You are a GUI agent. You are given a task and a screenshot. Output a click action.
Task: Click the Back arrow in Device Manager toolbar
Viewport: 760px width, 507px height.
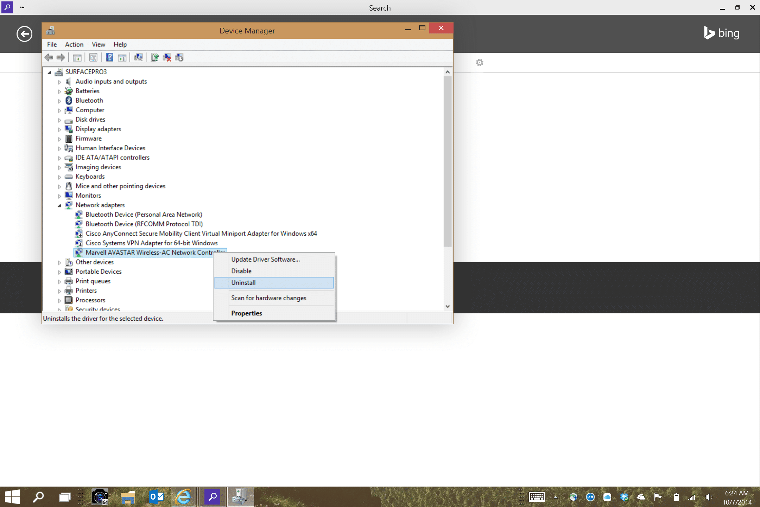[49, 57]
